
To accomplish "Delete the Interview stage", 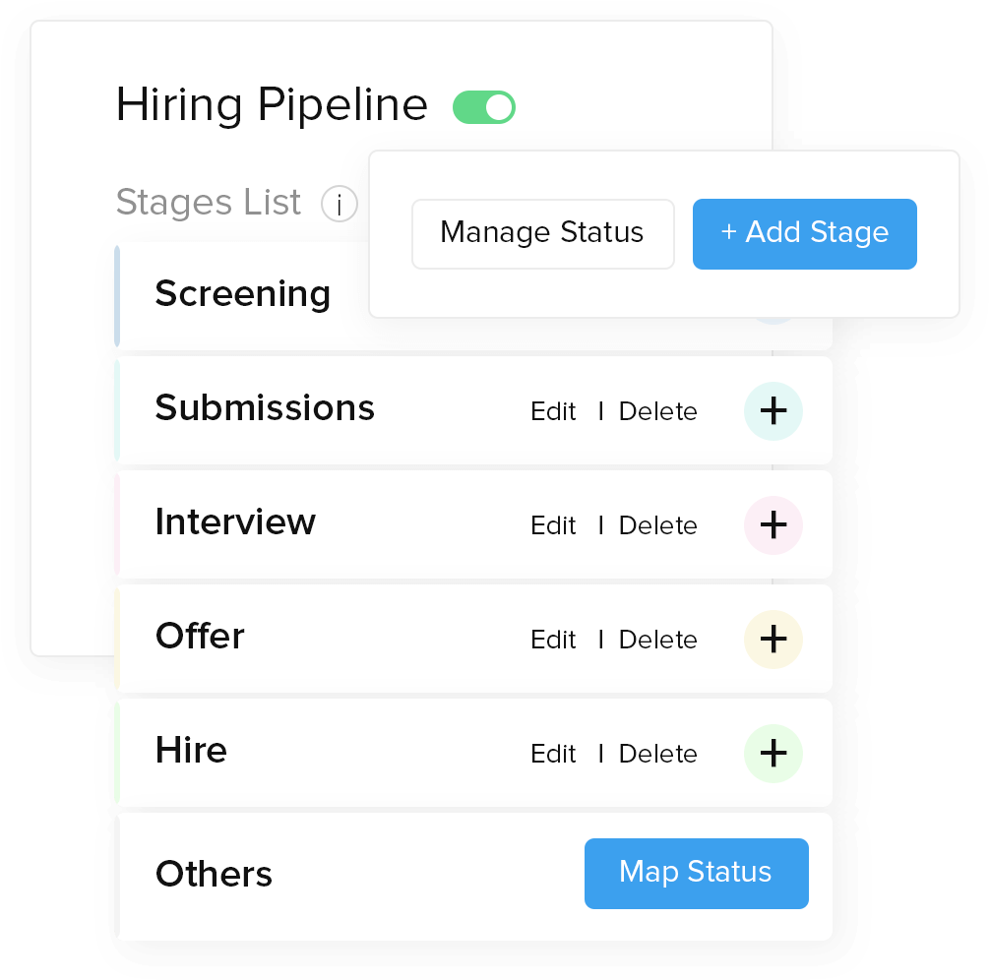I will pyautogui.click(x=657, y=526).
